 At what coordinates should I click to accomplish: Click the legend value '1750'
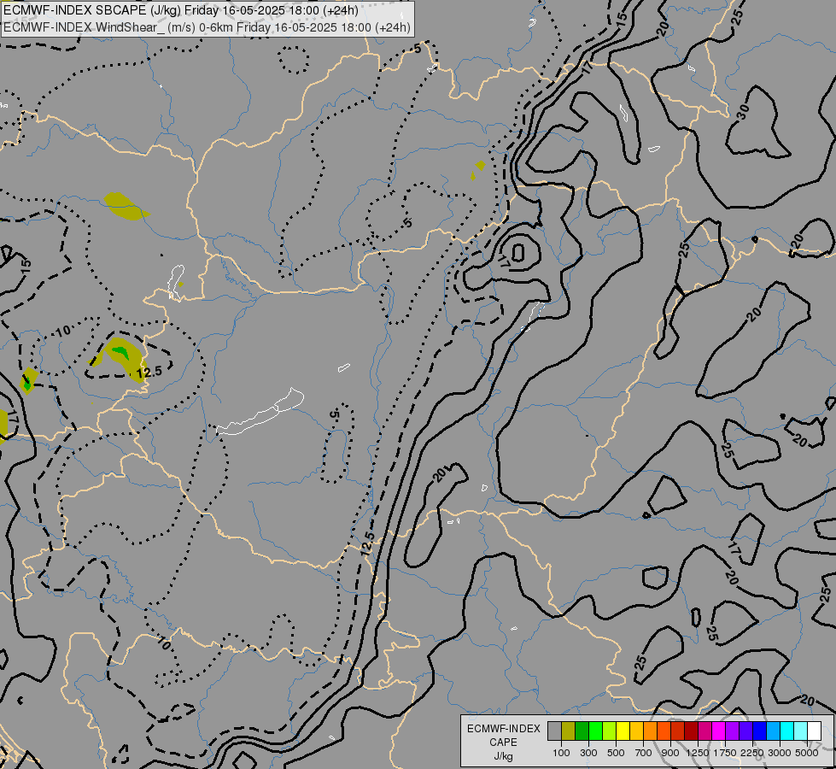[726, 753]
